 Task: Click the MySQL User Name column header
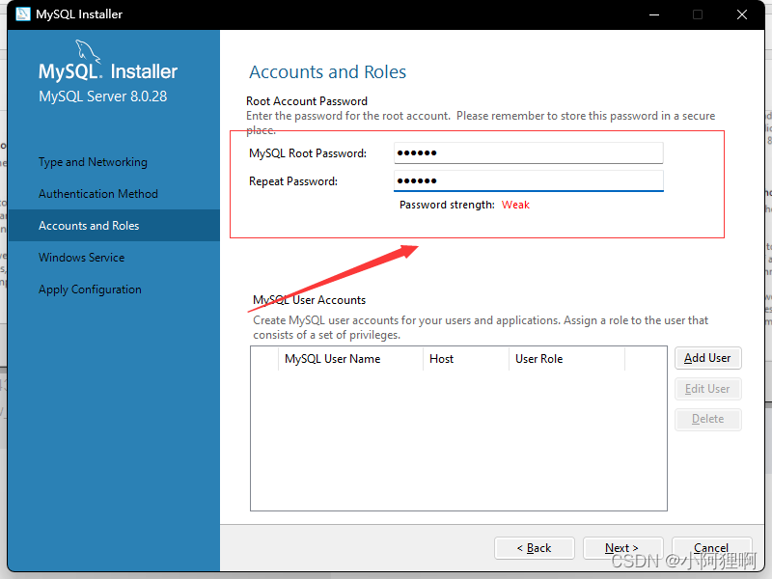(x=350, y=359)
